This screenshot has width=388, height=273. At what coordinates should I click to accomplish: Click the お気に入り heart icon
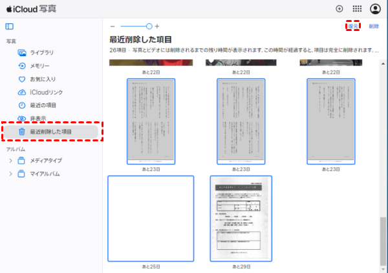pos(22,79)
